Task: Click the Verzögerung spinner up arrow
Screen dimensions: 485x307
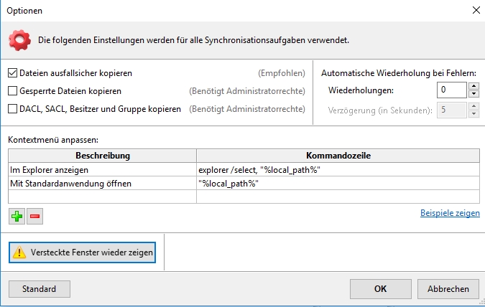Action: tap(474, 106)
